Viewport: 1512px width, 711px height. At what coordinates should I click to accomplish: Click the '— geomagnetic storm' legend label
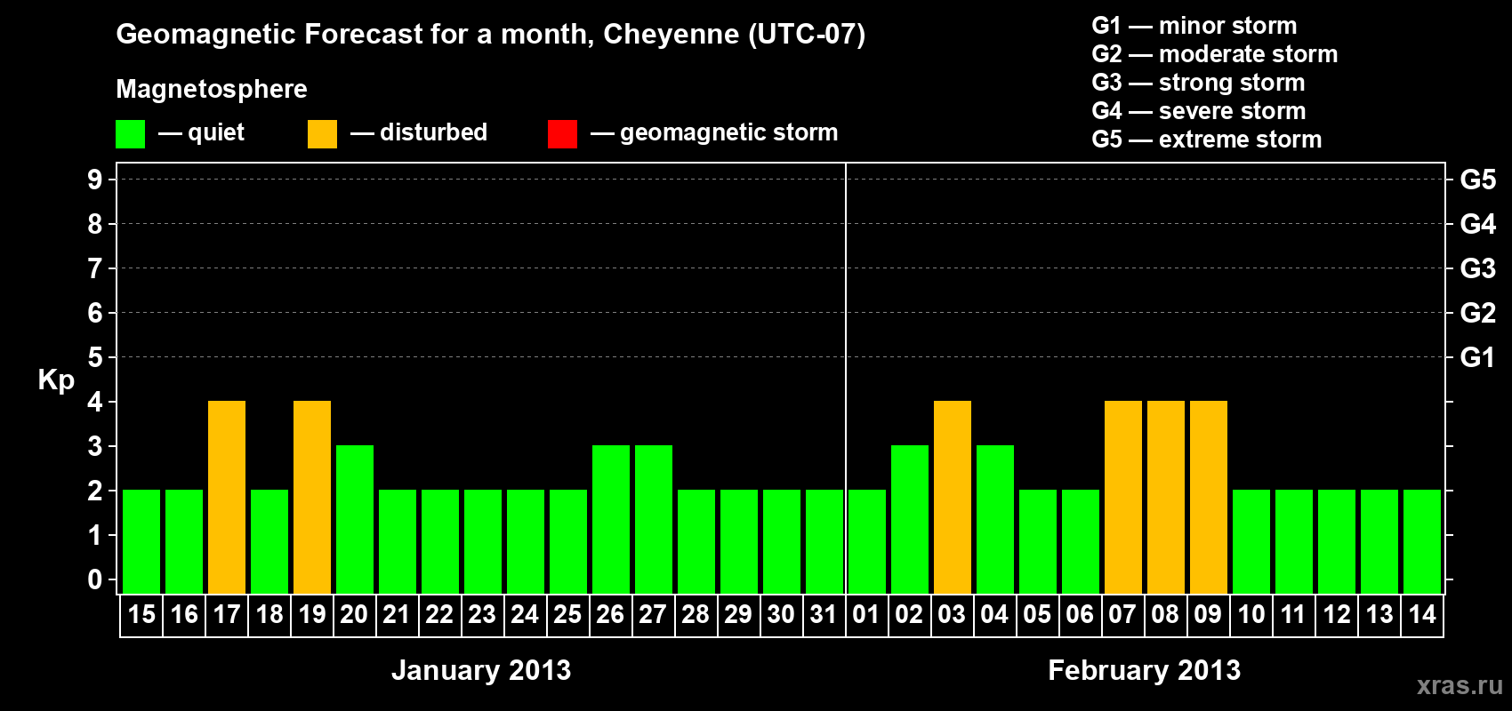coord(714,133)
